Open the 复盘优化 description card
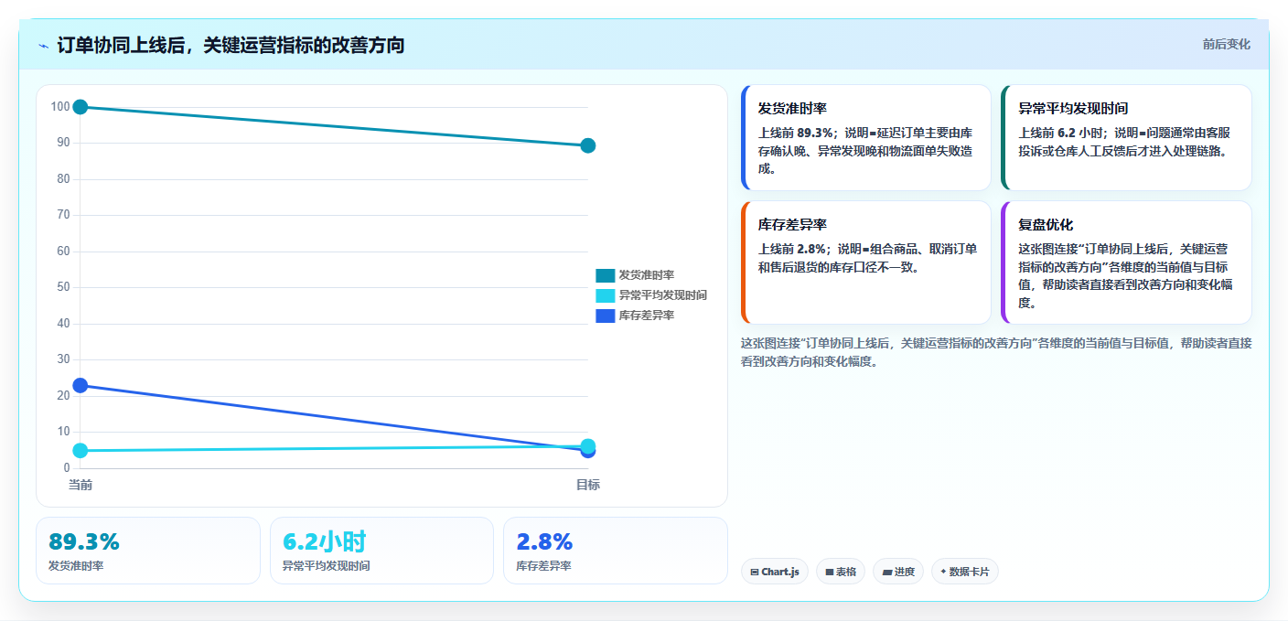 (x=1126, y=262)
